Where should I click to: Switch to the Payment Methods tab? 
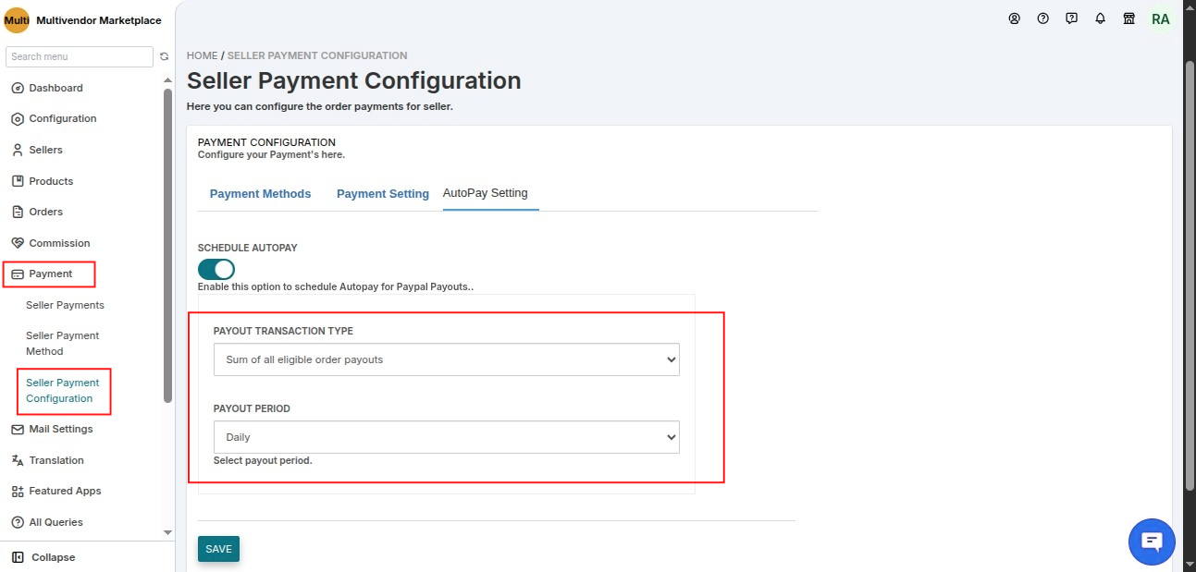[260, 194]
